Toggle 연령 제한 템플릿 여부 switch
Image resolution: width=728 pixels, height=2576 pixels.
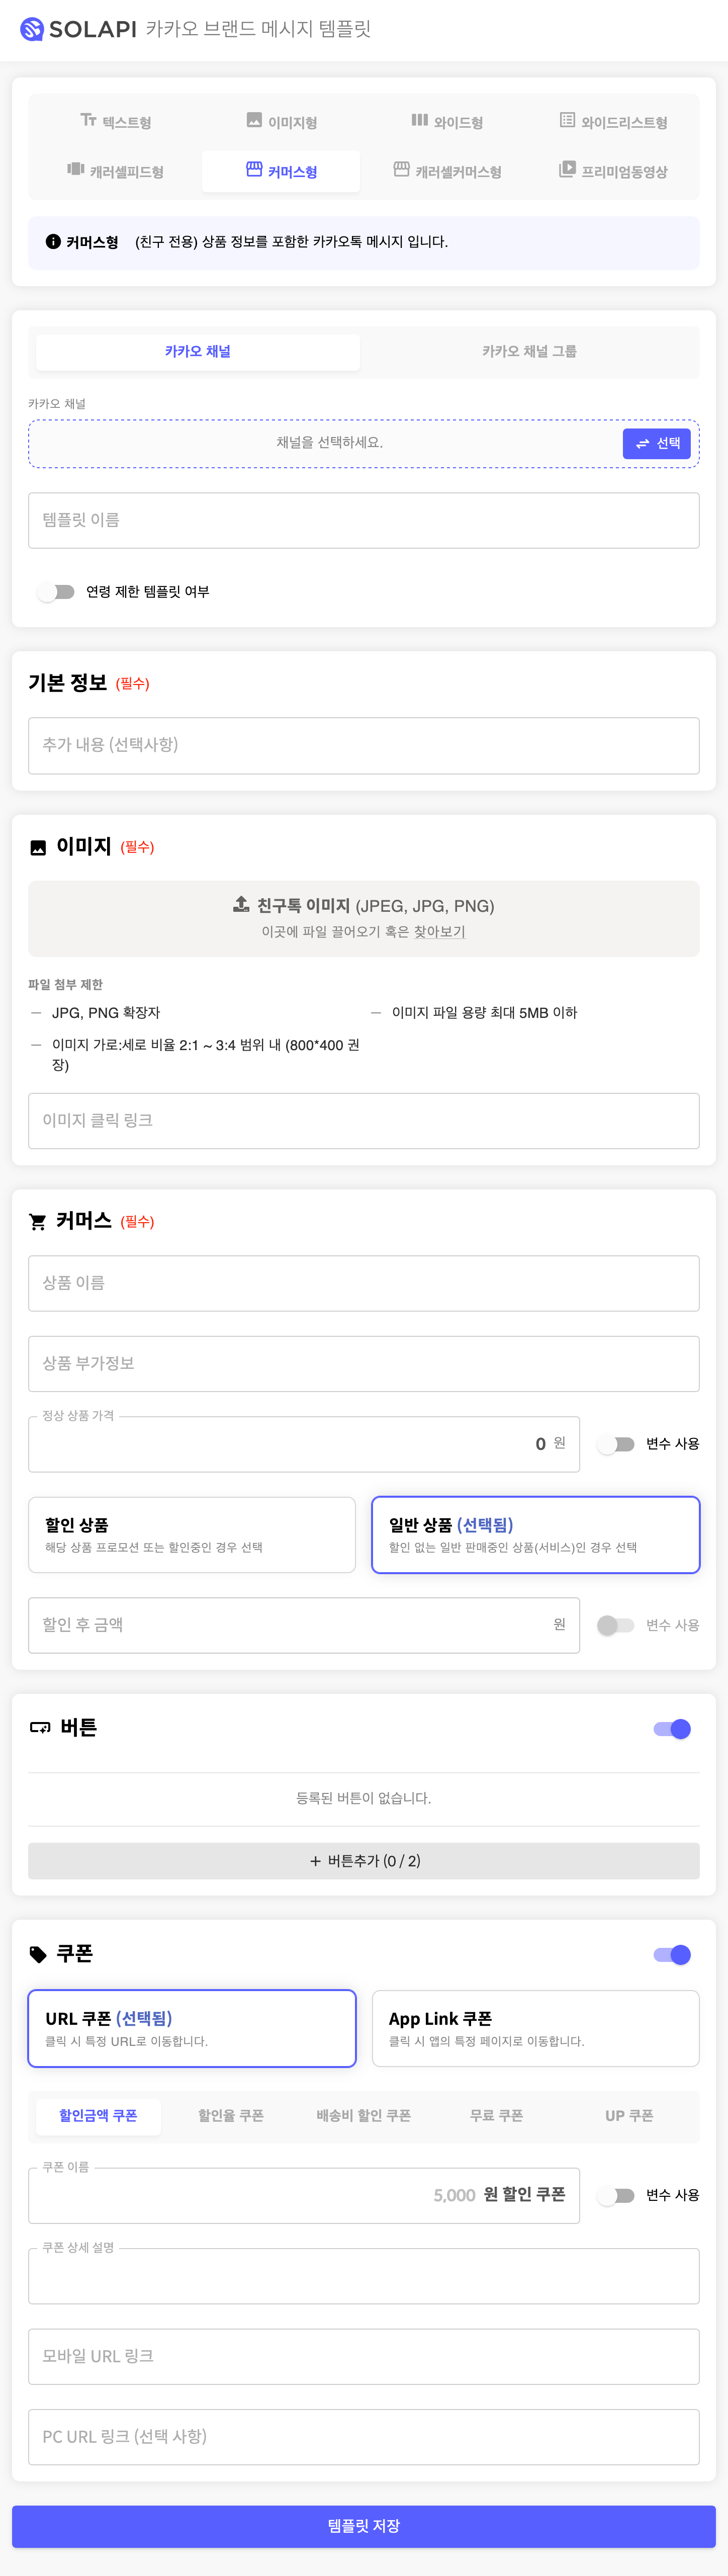click(56, 592)
